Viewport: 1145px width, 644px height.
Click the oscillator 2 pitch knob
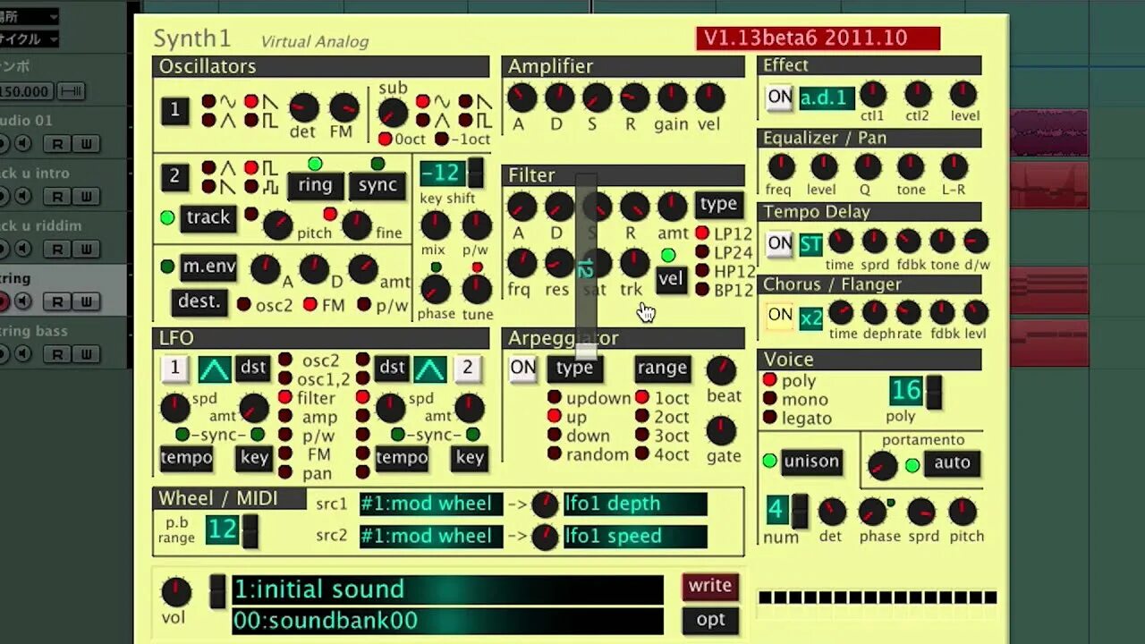[x=278, y=225]
